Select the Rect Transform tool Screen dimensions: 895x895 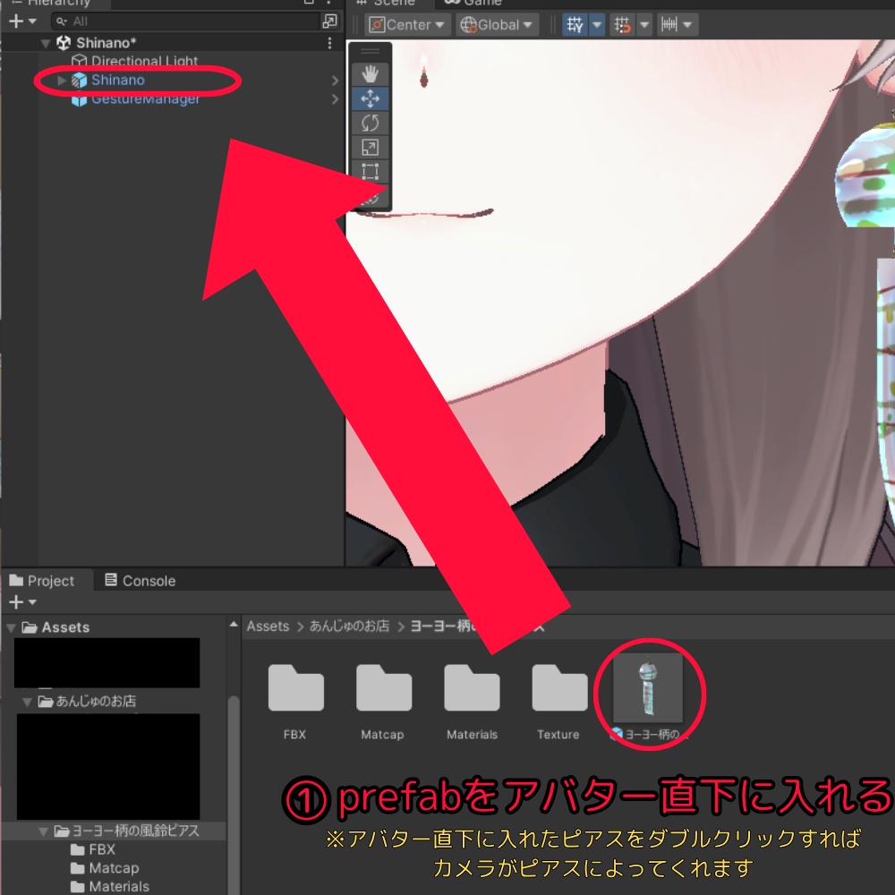[x=370, y=169]
